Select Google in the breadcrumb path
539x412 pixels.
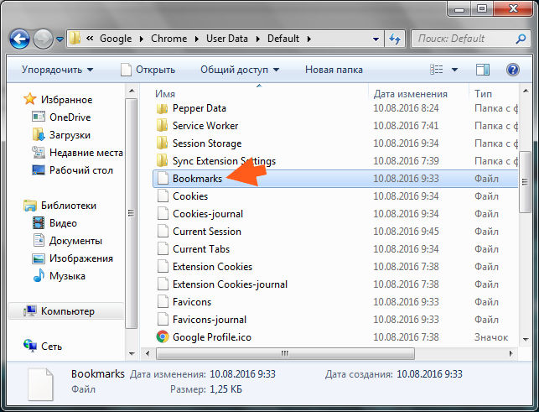116,39
